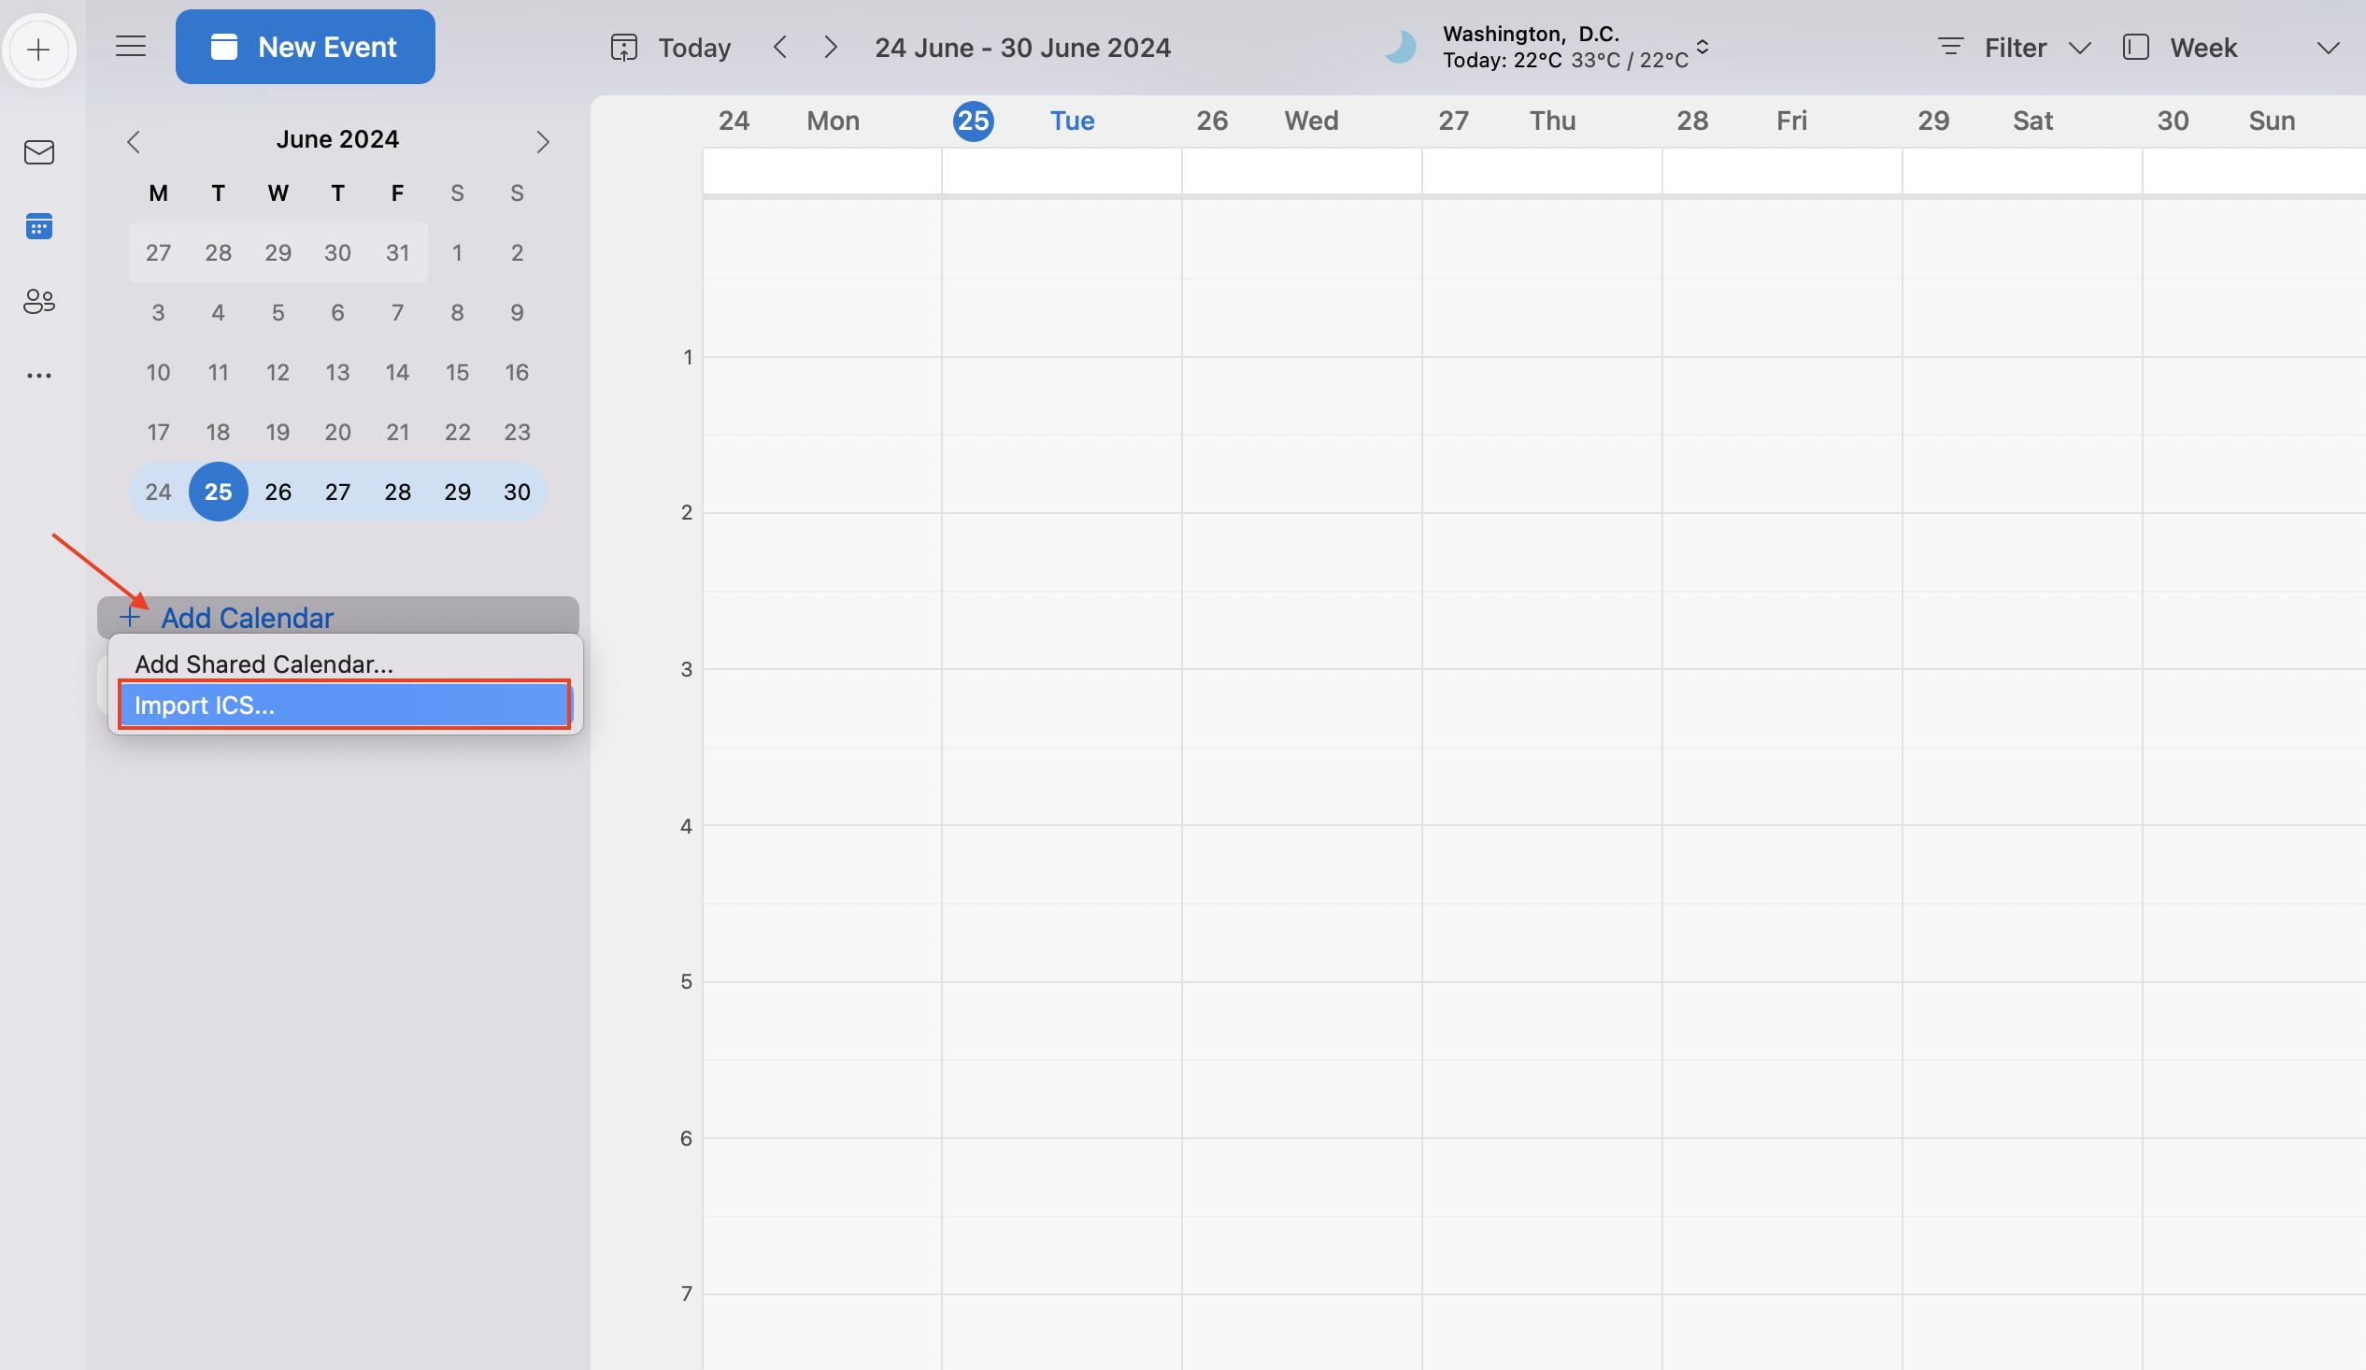
Task: Advance mini calendar to July
Action: tap(543, 141)
